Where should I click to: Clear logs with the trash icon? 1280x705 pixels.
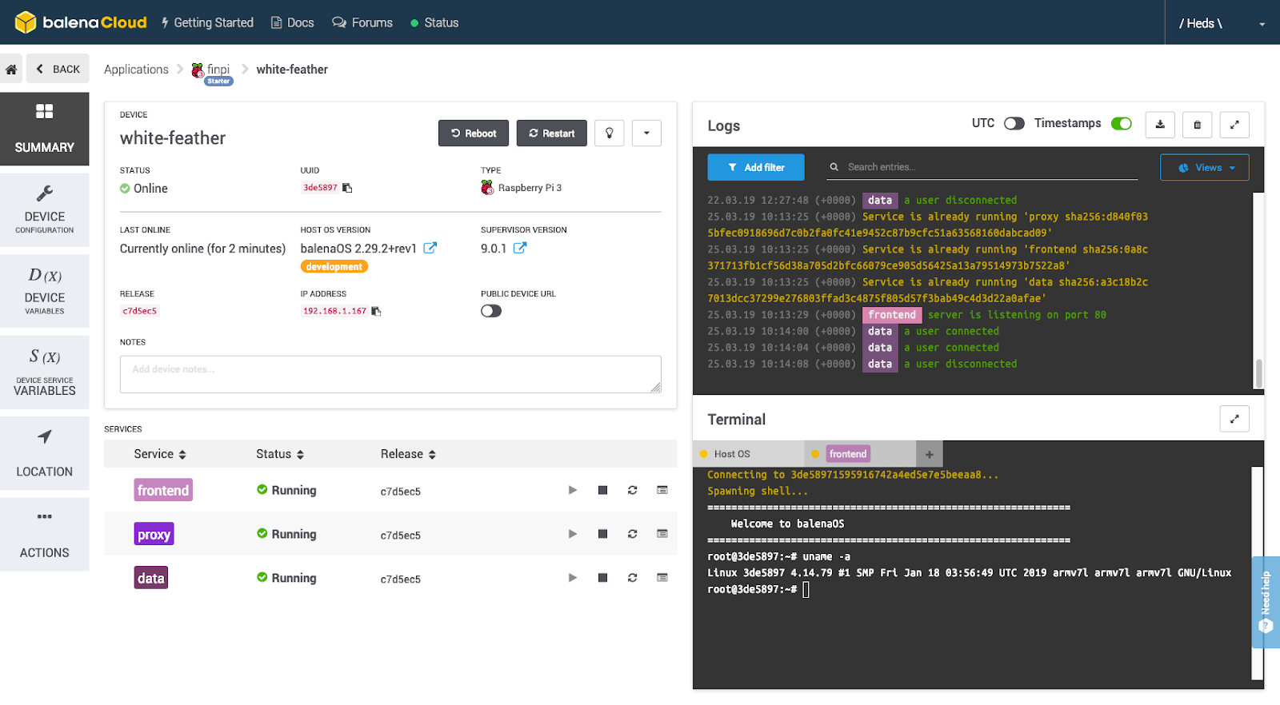[x=1197, y=125]
